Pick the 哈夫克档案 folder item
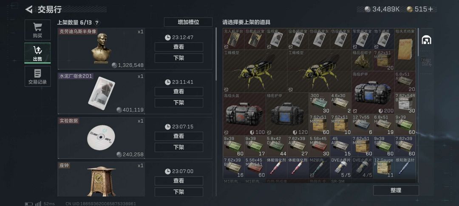This screenshot has width=459, height=206. coord(405,50)
